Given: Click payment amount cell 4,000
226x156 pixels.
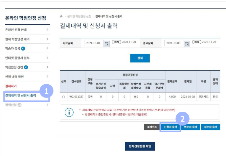Looking at the screenshot, I should tap(172, 97).
